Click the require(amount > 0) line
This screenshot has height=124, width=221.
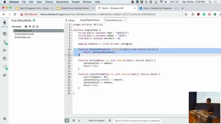click(95, 77)
